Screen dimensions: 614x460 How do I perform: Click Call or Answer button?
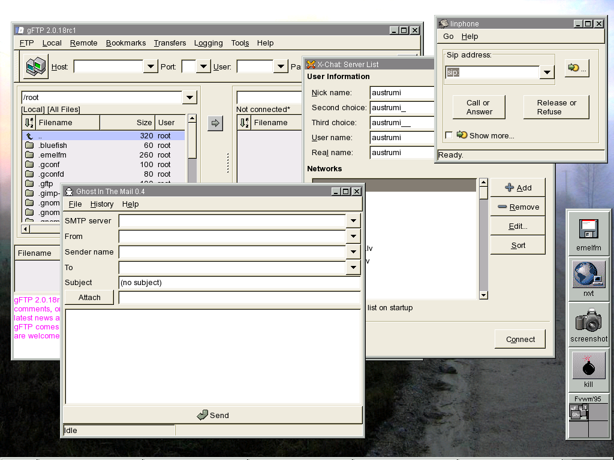(x=479, y=107)
